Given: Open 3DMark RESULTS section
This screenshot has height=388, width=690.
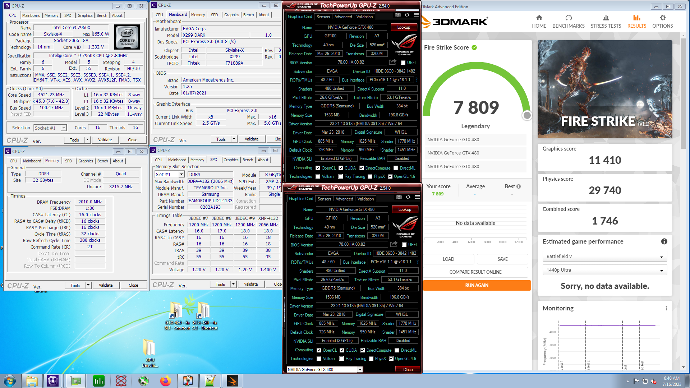Looking at the screenshot, I should pyautogui.click(x=637, y=22).
